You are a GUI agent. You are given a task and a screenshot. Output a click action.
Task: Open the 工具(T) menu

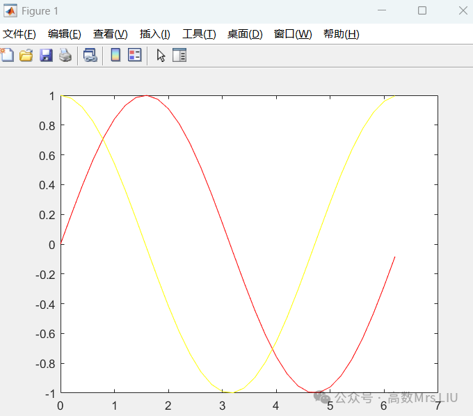(199, 34)
